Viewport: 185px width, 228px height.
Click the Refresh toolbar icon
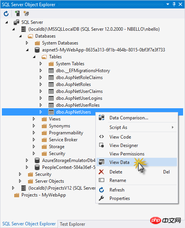(6, 14)
